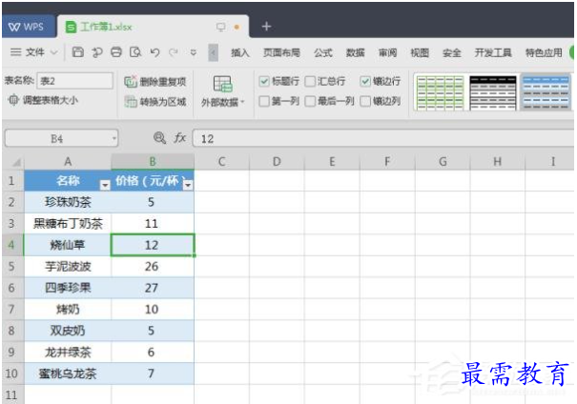
Task: Click the select-all corner triangle
Action: 16,162
